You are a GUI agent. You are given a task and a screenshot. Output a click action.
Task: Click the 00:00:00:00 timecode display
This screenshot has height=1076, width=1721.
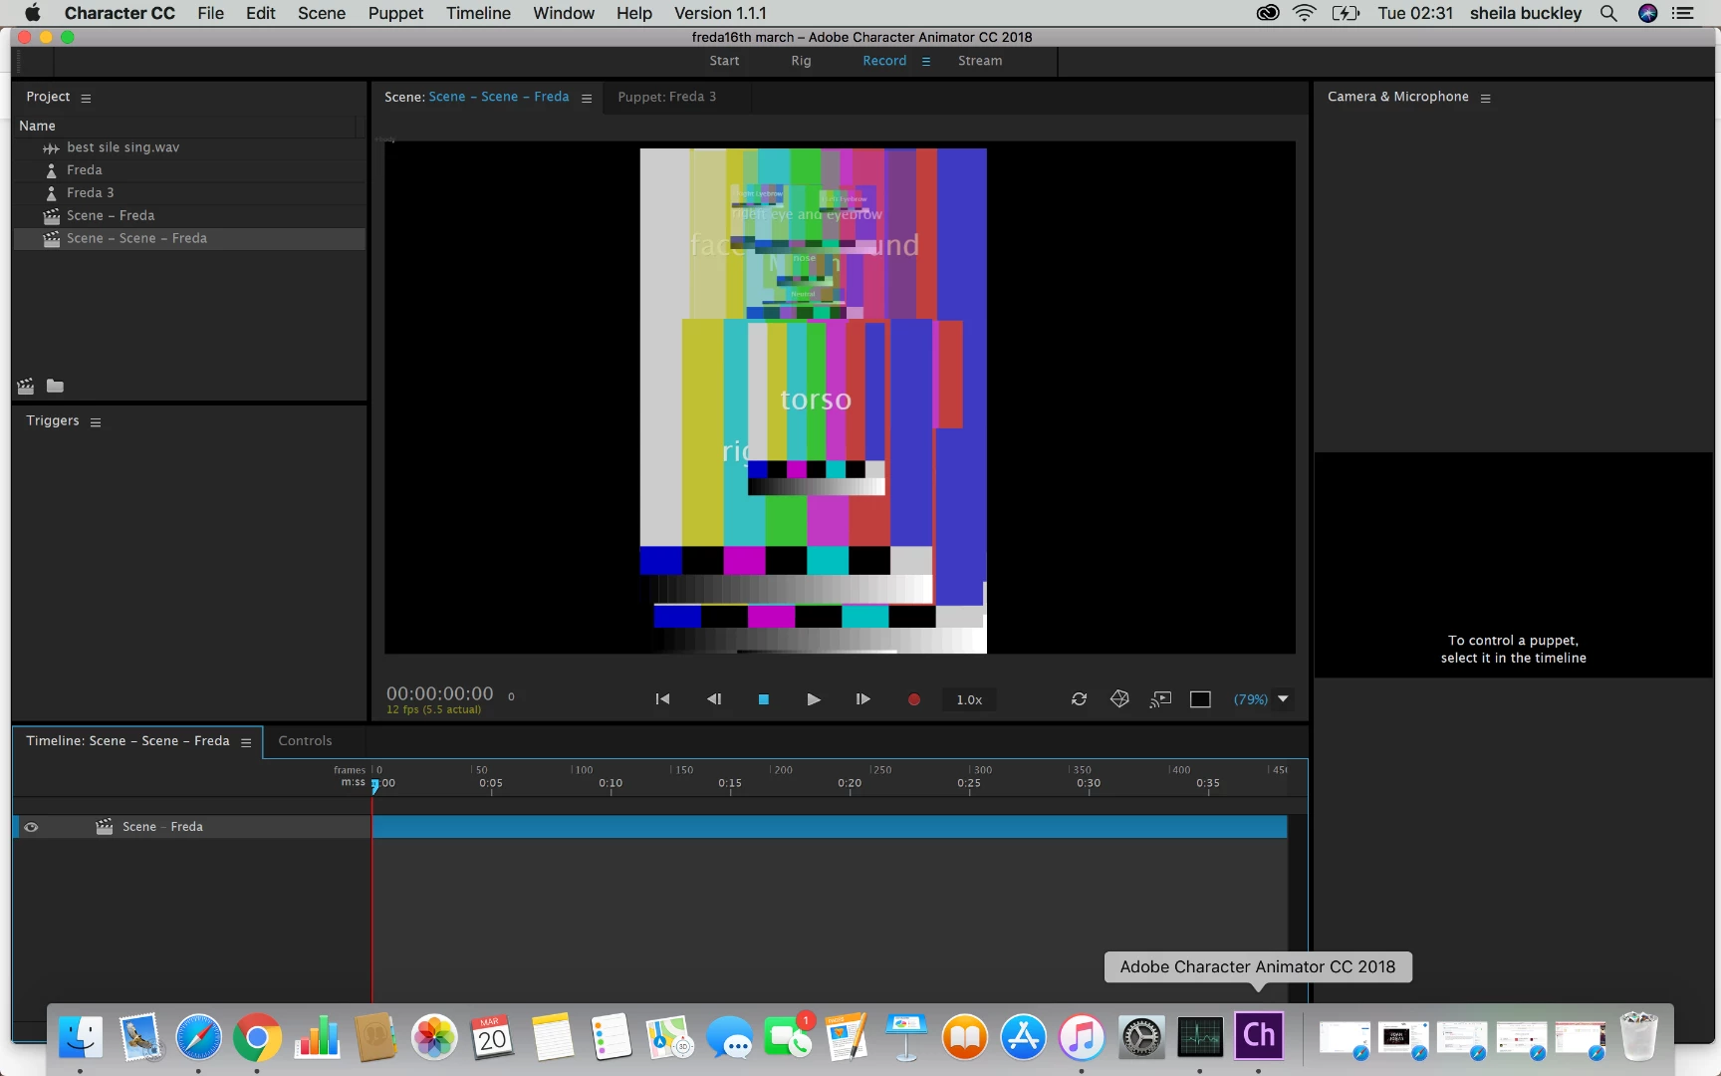[x=439, y=693]
